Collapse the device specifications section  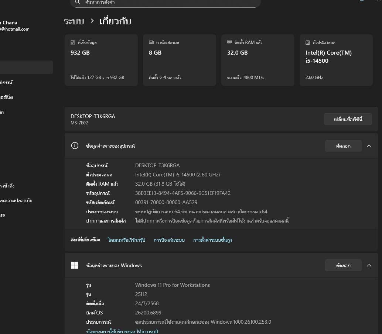[369, 146]
